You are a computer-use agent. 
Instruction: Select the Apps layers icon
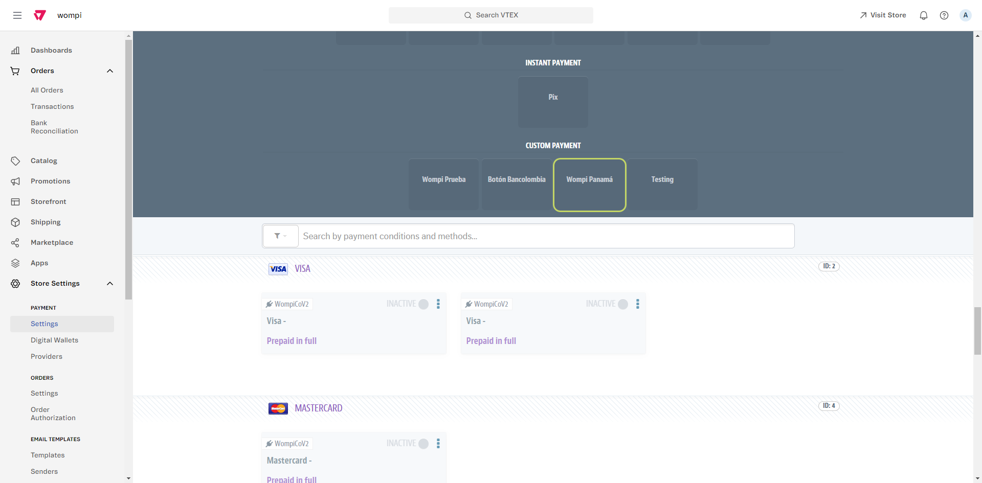pyautogui.click(x=15, y=263)
